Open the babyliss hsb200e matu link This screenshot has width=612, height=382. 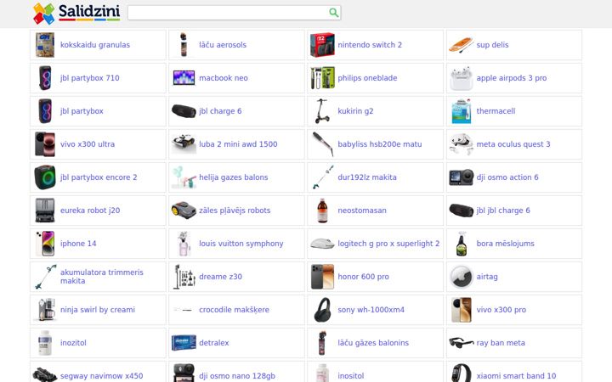pyautogui.click(x=379, y=144)
